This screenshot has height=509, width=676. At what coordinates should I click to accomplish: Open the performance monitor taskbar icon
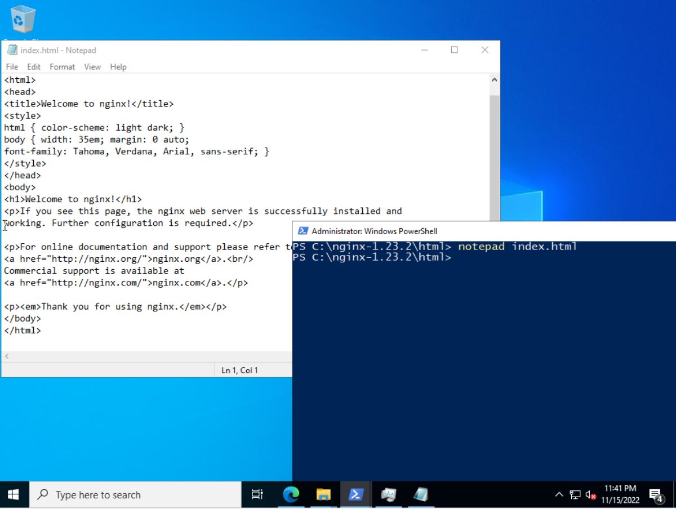click(x=389, y=494)
